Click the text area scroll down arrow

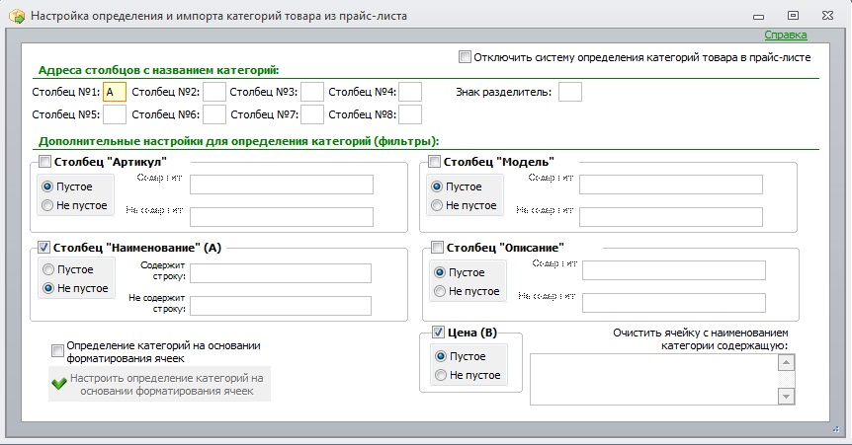click(786, 397)
